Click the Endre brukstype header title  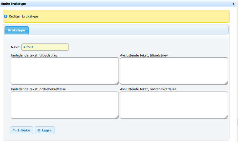point(14,4)
